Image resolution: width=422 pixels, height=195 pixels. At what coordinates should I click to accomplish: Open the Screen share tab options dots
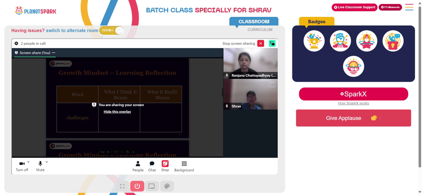(x=53, y=53)
